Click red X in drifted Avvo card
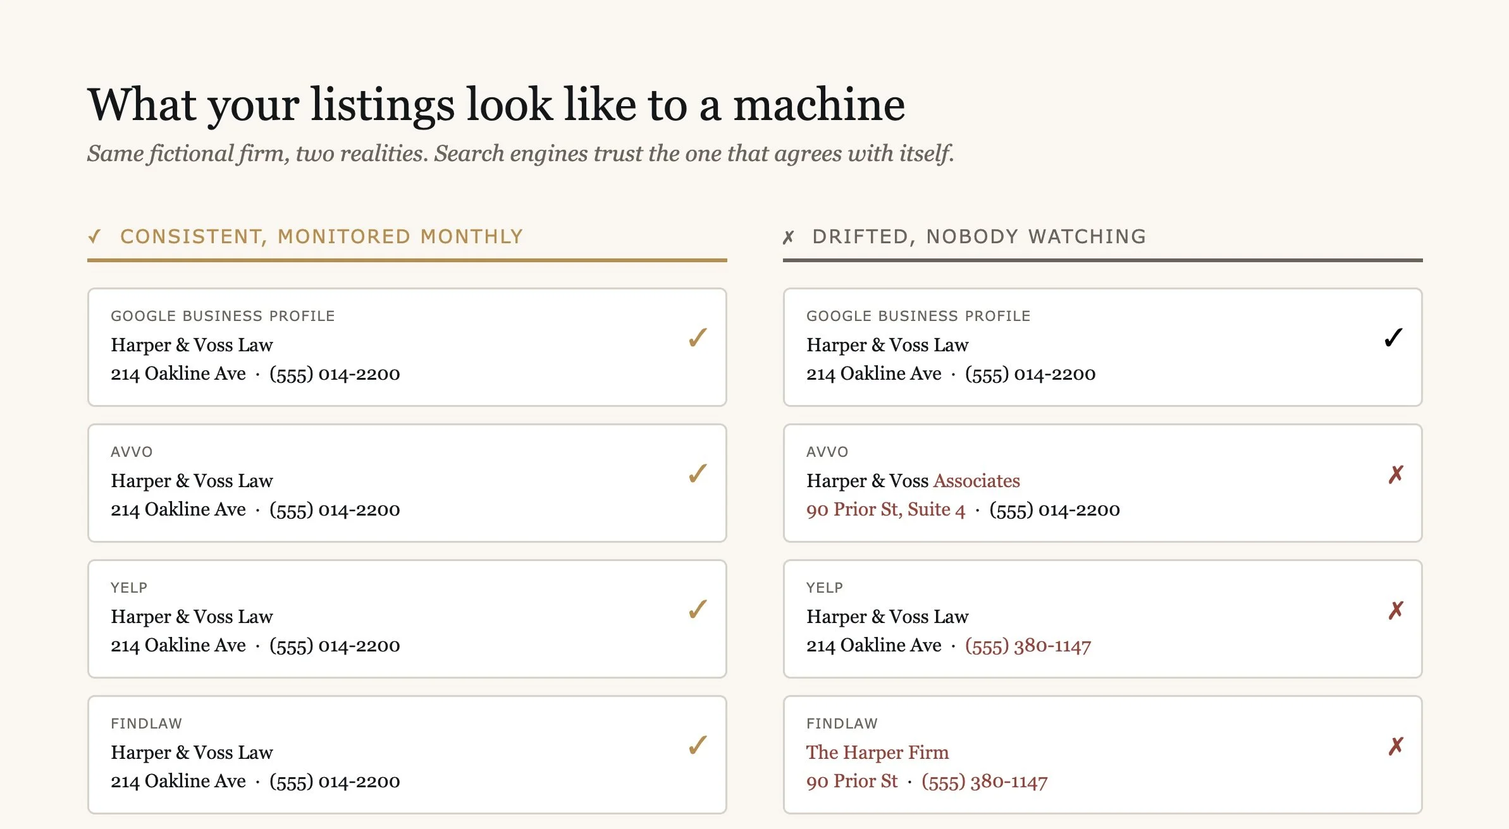The height and width of the screenshot is (829, 1509). click(1396, 475)
